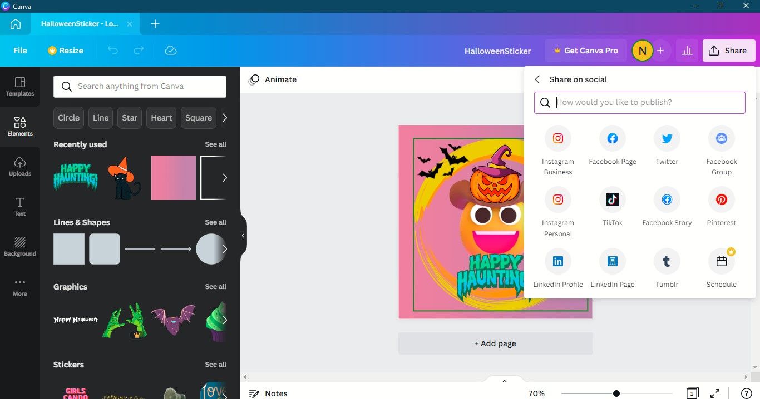Share design on TikTok
This screenshot has width=760, height=399.
[x=613, y=207]
